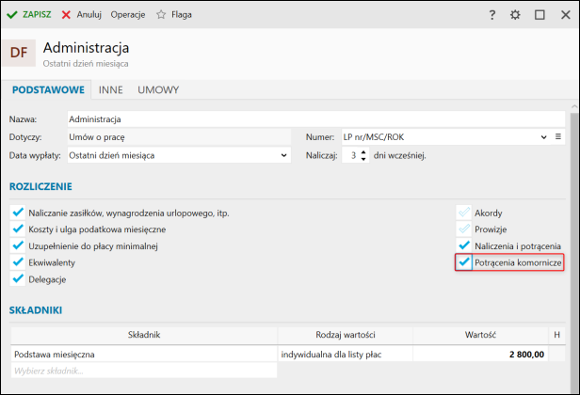The width and height of the screenshot is (580, 395).
Task: Open the UMOWY tab
Action: click(158, 90)
